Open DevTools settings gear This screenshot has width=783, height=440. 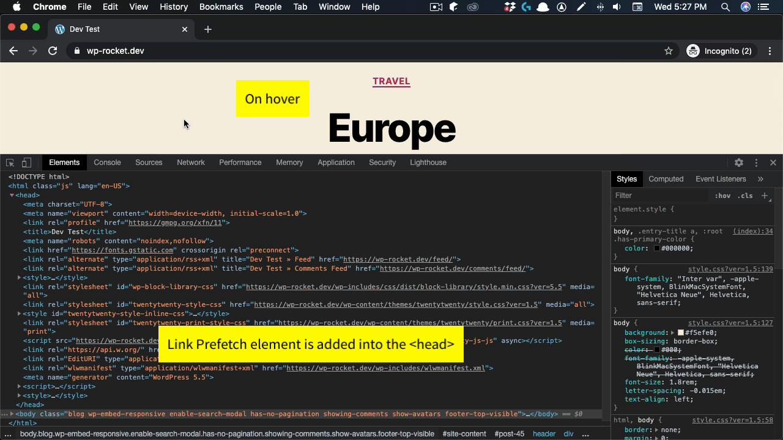click(739, 163)
